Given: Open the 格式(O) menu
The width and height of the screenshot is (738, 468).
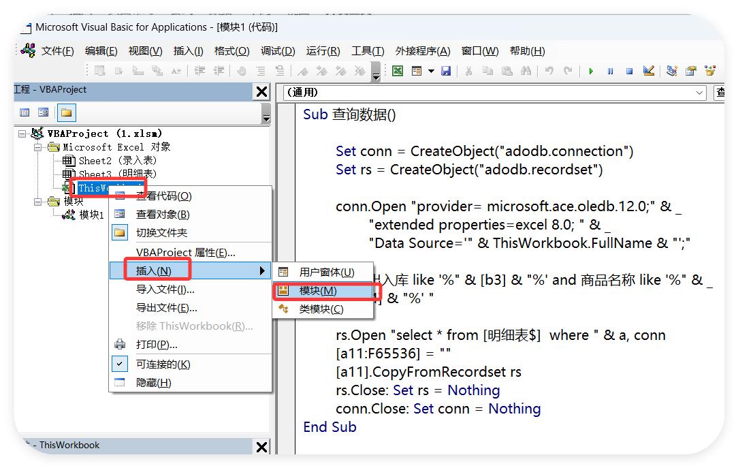Looking at the screenshot, I should (231, 51).
